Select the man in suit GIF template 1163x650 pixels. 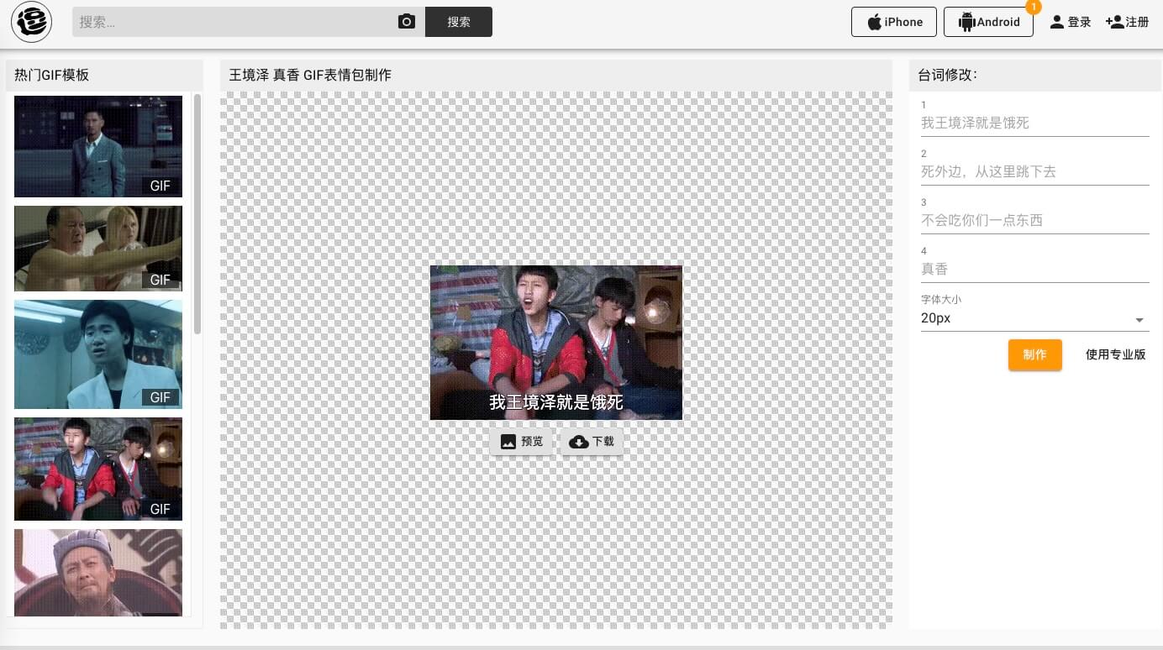98,146
